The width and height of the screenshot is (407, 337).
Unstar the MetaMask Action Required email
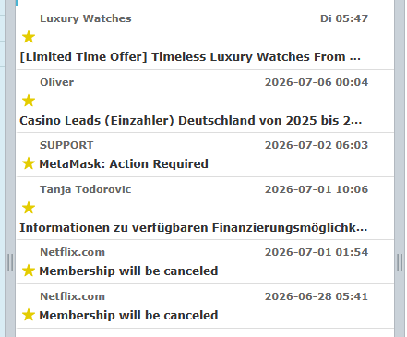pos(29,163)
